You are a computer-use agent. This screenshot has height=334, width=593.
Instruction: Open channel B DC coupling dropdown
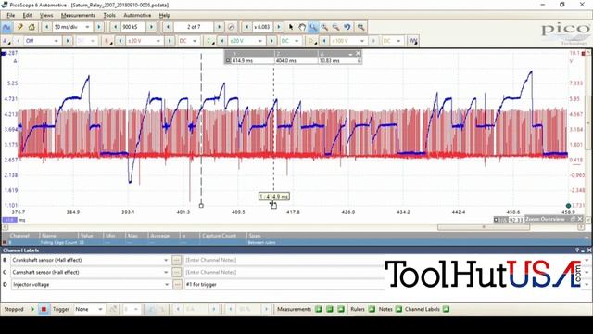click(x=188, y=41)
